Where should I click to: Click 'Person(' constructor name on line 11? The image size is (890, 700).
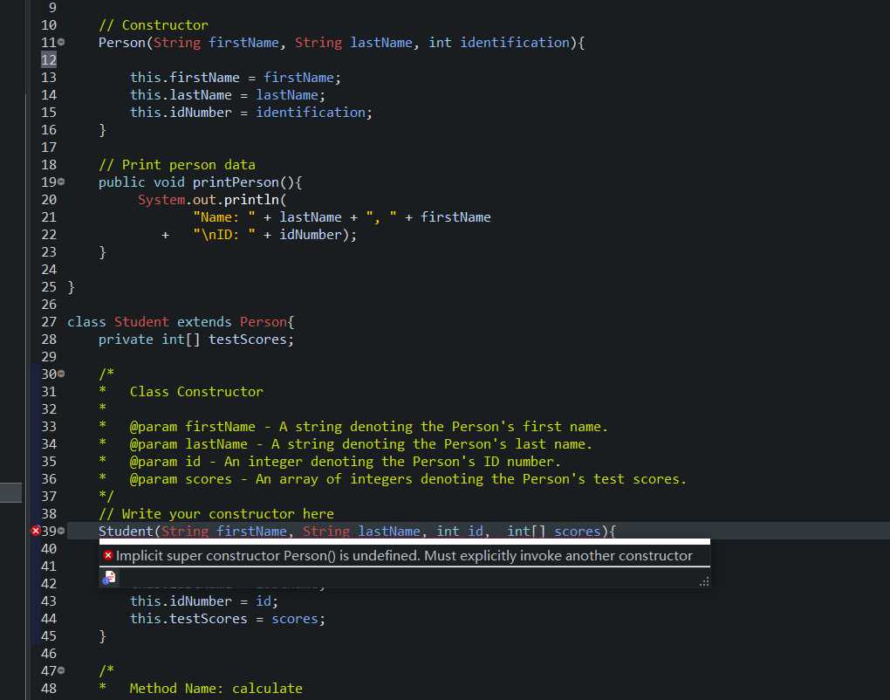click(126, 43)
